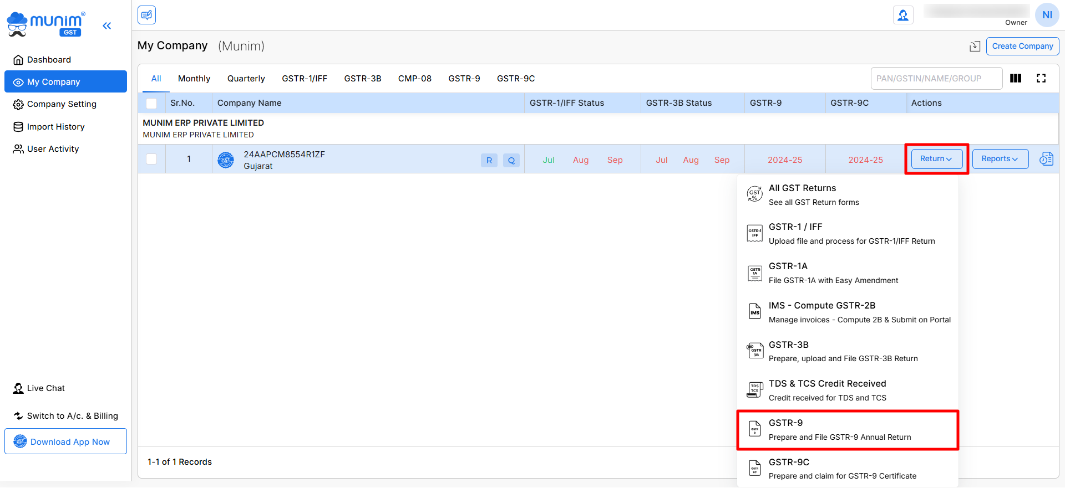Click the Create Company button
This screenshot has width=1065, height=488.
coord(1022,46)
